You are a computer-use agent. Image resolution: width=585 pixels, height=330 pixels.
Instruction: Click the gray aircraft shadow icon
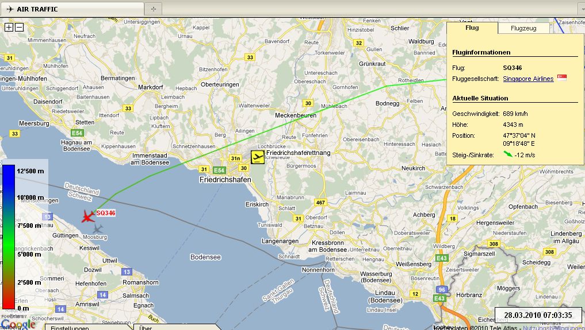pyautogui.click(x=98, y=229)
